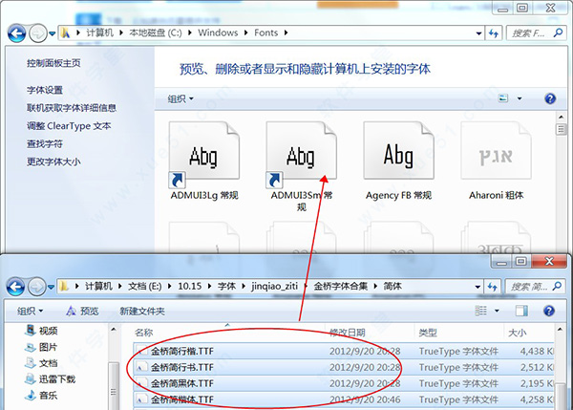Open view options dropdown in Fonts window

tap(520, 98)
